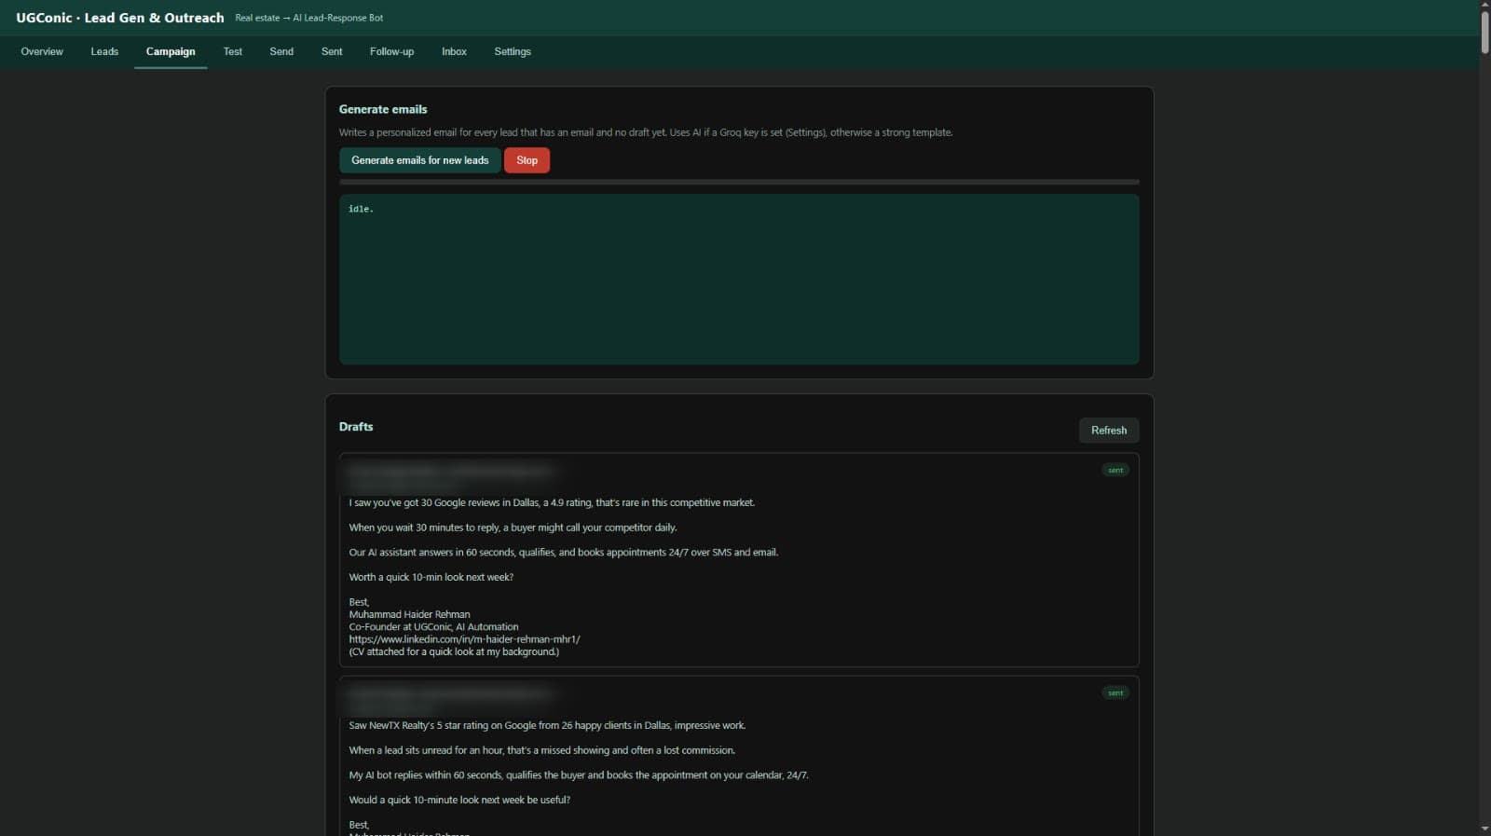
Task: Click the Drafts heading
Action: point(356,427)
